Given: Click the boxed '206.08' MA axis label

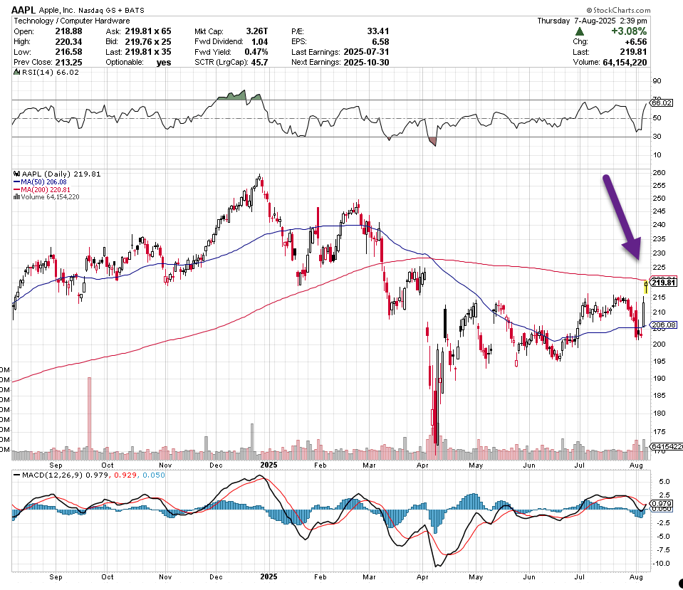Looking at the screenshot, I should tap(664, 325).
